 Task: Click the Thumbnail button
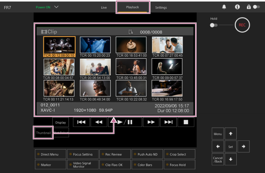(x=43, y=133)
